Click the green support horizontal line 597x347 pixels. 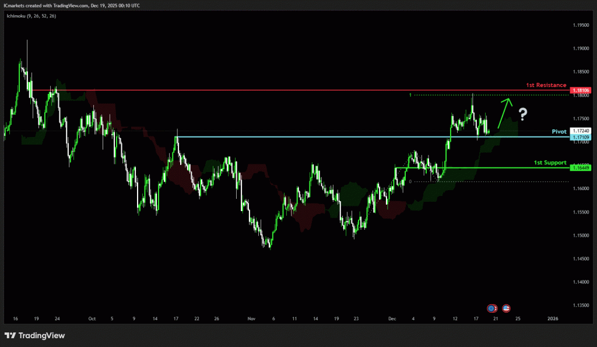click(478, 167)
